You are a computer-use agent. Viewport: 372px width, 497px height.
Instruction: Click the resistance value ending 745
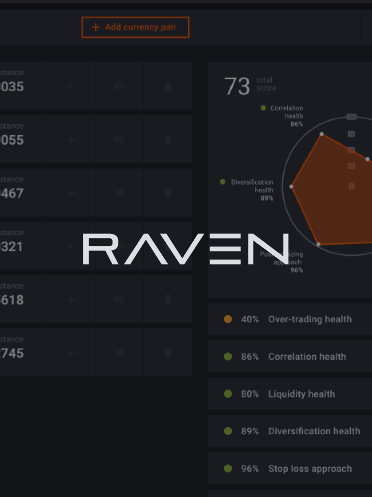[12, 353]
